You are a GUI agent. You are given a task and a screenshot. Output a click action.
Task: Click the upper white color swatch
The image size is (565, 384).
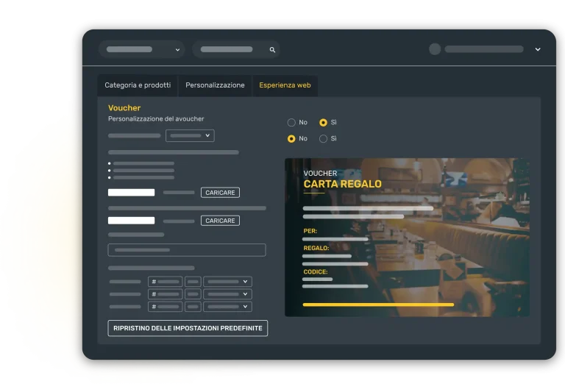(131, 193)
